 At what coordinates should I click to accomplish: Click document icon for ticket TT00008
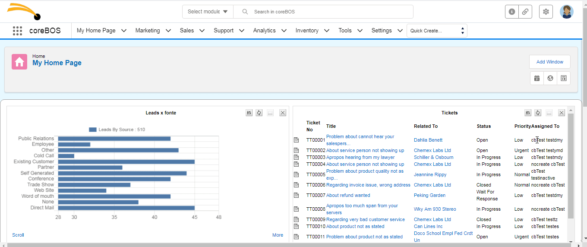pos(296,209)
